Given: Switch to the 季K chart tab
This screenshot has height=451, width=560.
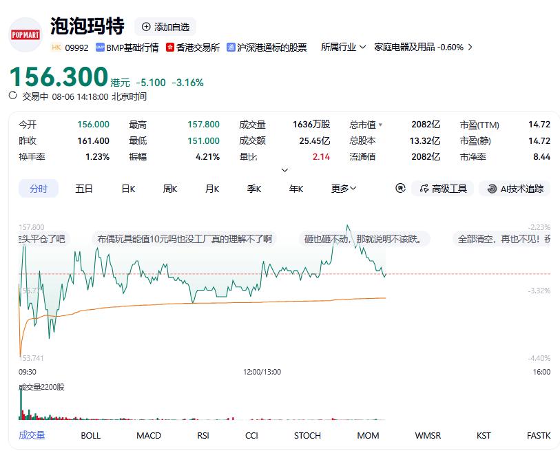Looking at the screenshot, I should (x=254, y=189).
